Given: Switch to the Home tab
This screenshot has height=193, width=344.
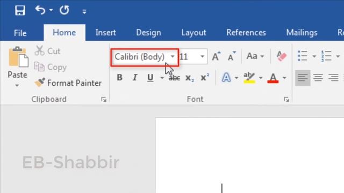Looking at the screenshot, I should coord(64,33).
